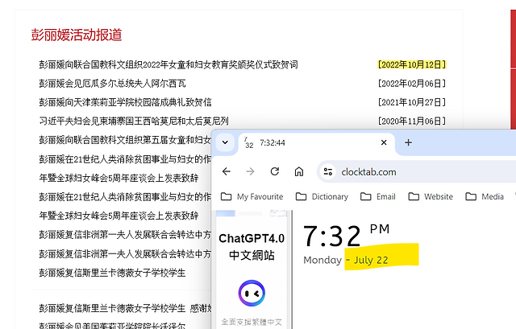Open article 彭丽媛向天津茱莉亚学院校园落成典礼致贺信

click(125, 102)
